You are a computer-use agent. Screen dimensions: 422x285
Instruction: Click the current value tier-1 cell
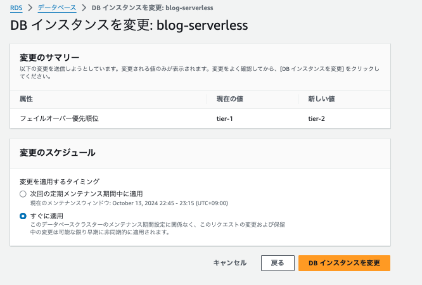(225, 118)
